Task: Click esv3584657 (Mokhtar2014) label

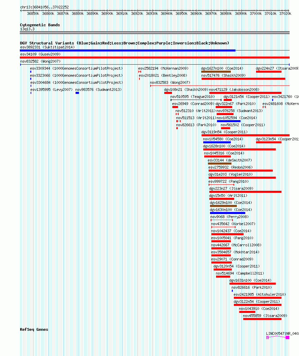Action: tap(235, 252)
